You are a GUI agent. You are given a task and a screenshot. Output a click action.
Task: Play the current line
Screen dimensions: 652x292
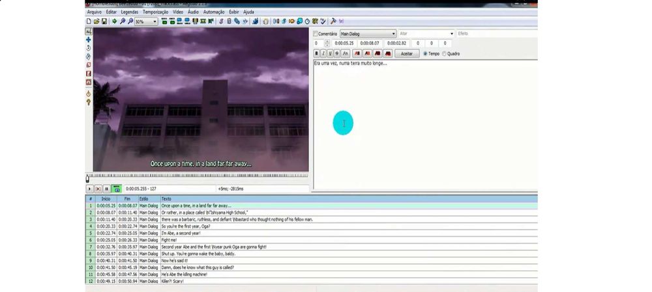98,189
